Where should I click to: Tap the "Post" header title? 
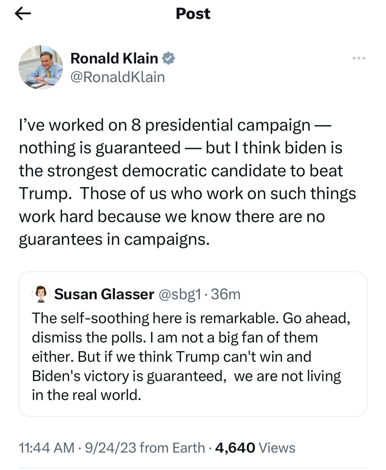point(193,14)
